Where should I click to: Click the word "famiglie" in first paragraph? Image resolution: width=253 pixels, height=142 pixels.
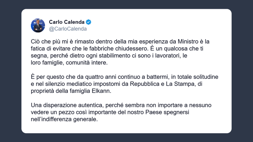pos(53,63)
